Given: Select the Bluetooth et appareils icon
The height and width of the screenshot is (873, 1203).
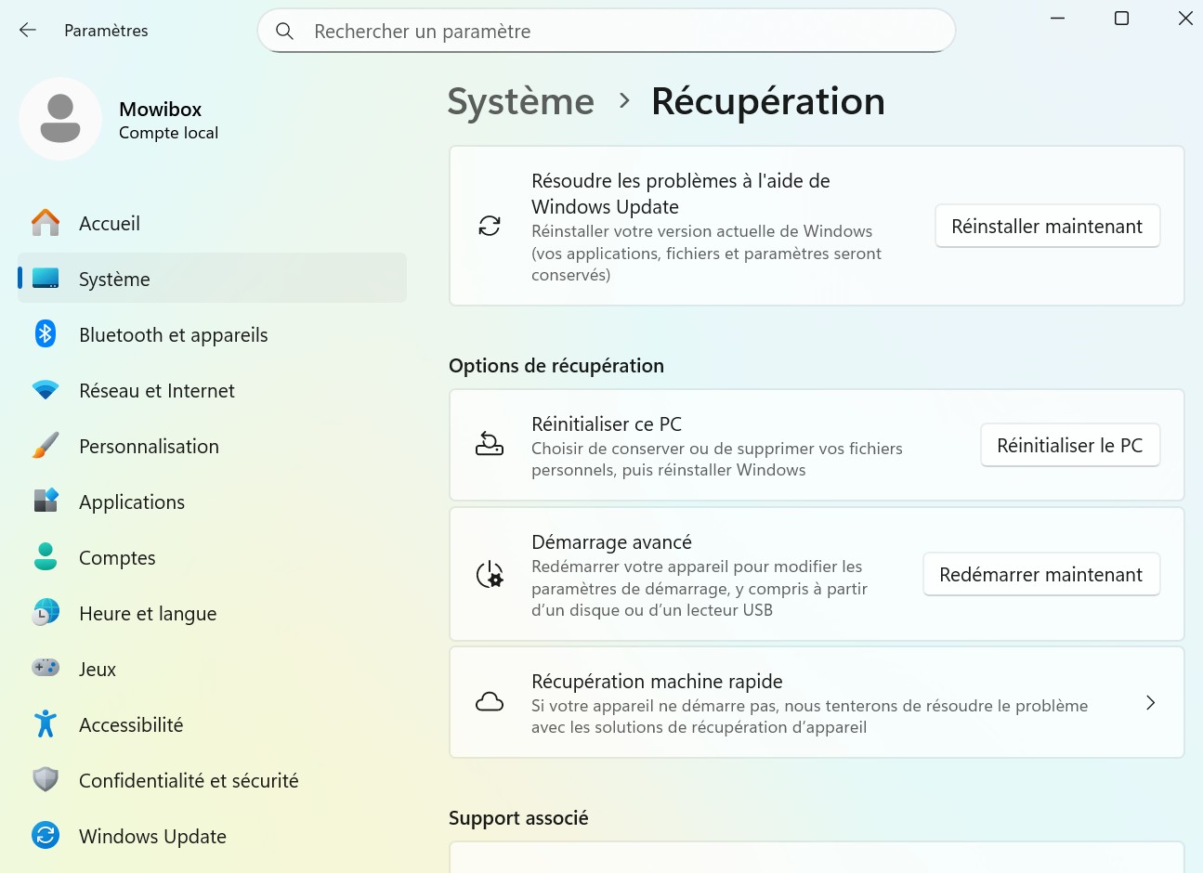Looking at the screenshot, I should [x=45, y=334].
